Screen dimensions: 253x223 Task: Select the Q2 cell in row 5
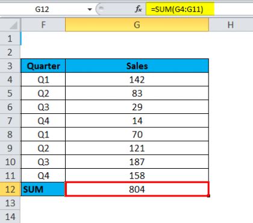tap(43, 93)
